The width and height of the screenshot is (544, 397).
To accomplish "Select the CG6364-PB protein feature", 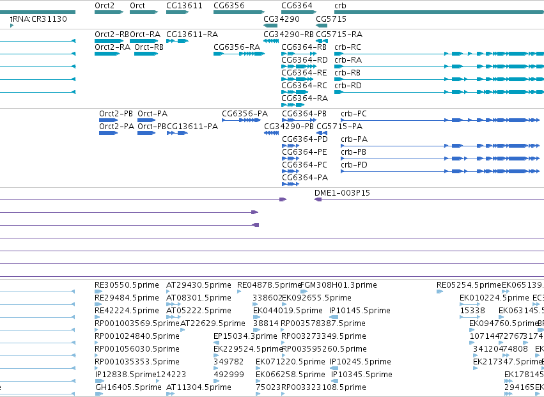I will click(x=299, y=120).
